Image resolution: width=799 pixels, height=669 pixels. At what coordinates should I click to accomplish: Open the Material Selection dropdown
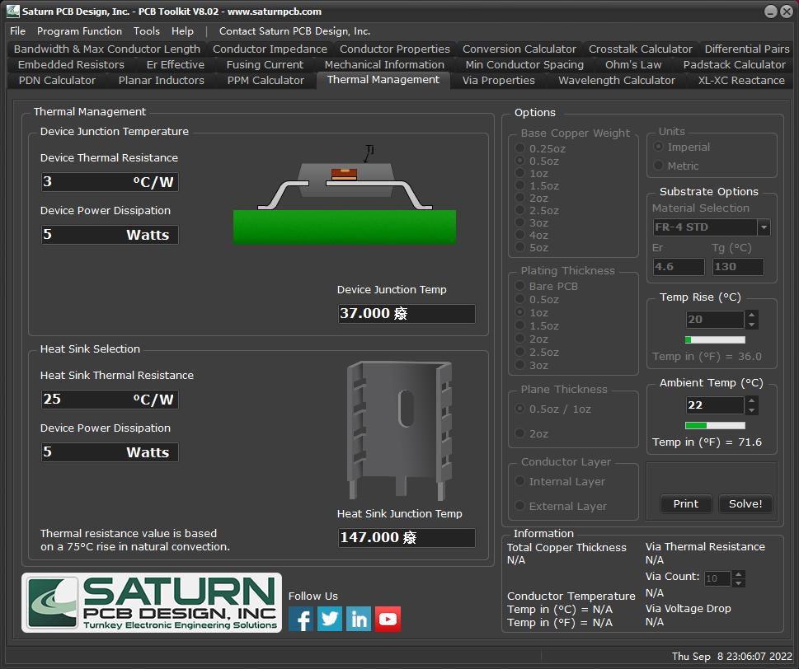764,227
